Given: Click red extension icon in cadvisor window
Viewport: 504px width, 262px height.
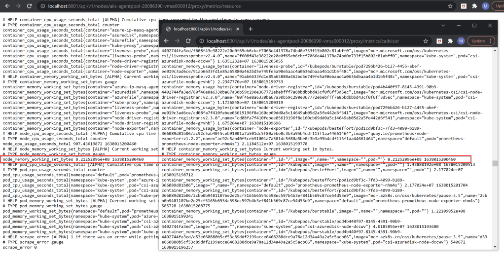Looking at the screenshot, I should tap(438, 41).
